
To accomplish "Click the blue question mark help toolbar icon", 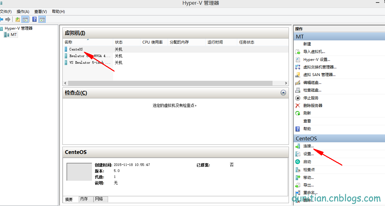I will tap(35, 19).
